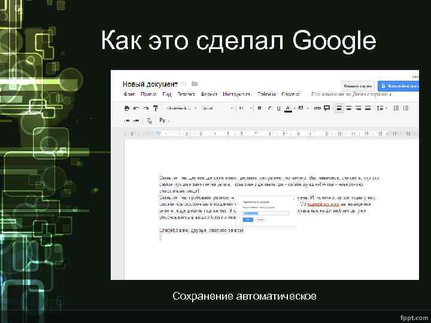Open the Формат menu
This screenshot has height=323, width=431.
(x=209, y=95)
